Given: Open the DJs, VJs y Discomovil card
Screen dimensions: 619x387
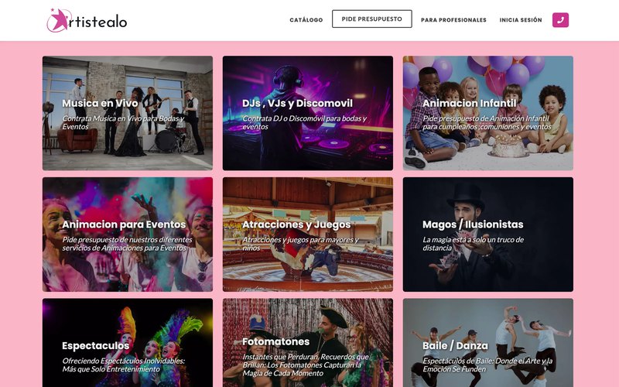Looking at the screenshot, I should 307,113.
